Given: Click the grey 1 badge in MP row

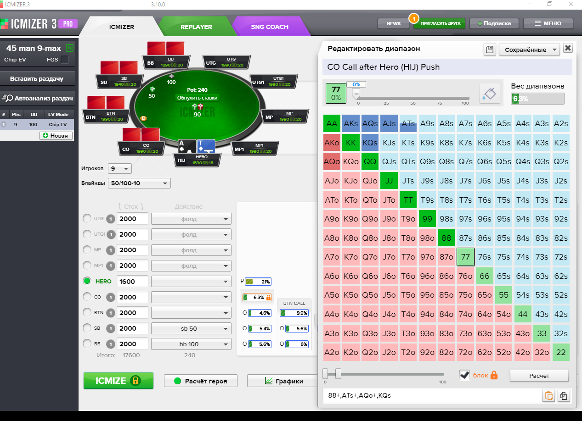Looking at the screenshot, I should click(111, 250).
